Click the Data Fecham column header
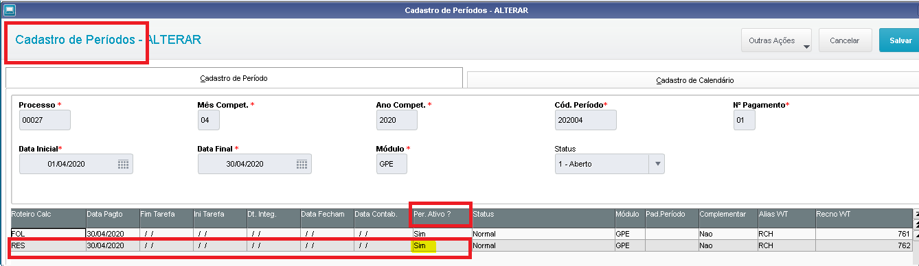The height and width of the screenshot is (266, 919). (x=327, y=218)
